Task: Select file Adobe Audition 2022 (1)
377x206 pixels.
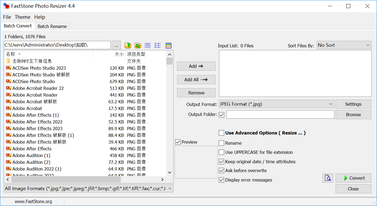Action: click(37, 169)
